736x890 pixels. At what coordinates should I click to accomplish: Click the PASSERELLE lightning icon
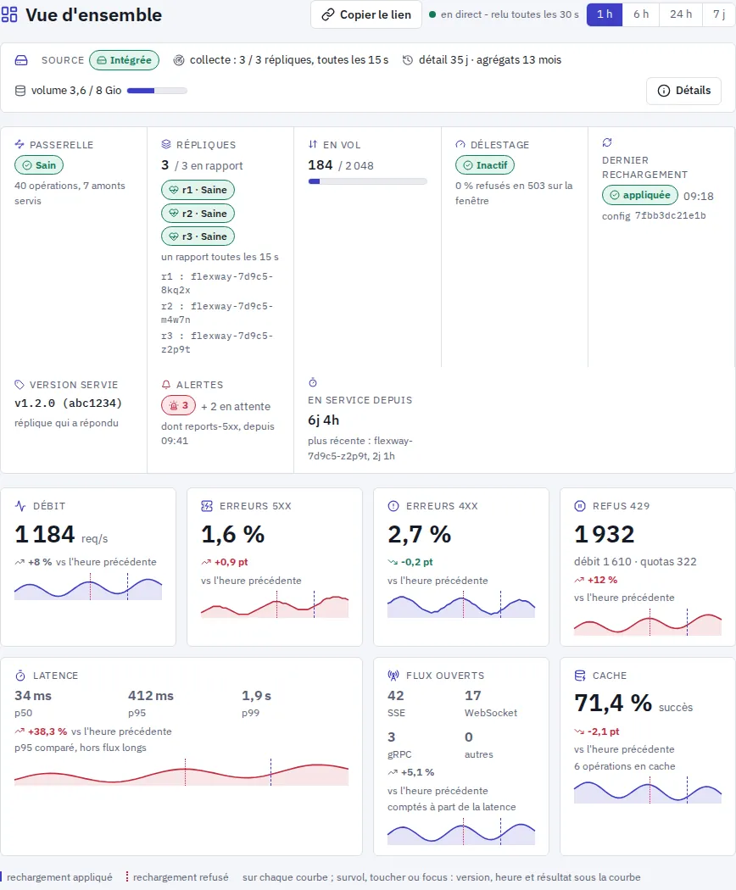point(20,144)
